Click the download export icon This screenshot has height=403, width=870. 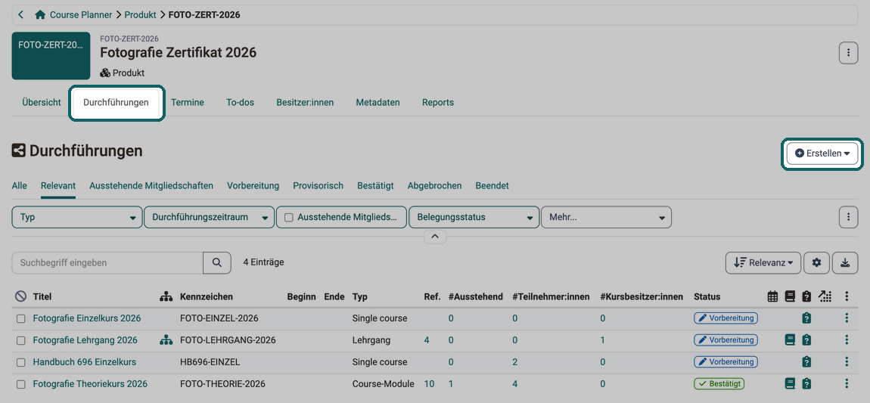click(x=845, y=262)
